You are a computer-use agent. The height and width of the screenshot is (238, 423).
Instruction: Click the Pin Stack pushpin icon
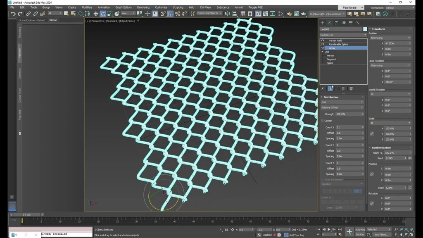tap(323, 88)
